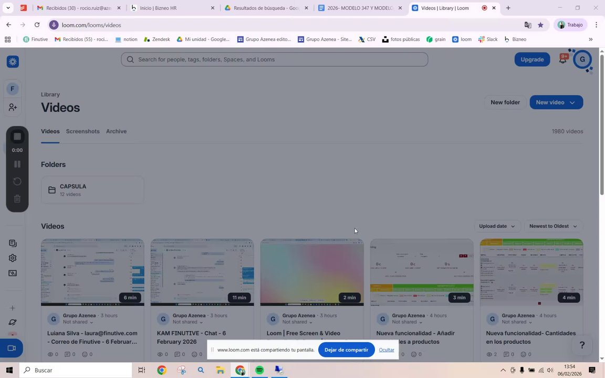Image resolution: width=605 pixels, height=378 pixels.
Task: Expand Not shared on the Loom Free Screen video
Action: 297,322
